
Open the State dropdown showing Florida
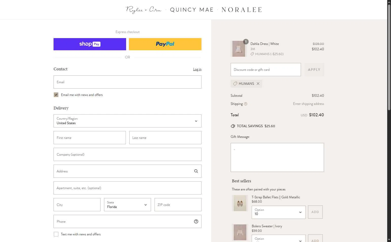127,205
